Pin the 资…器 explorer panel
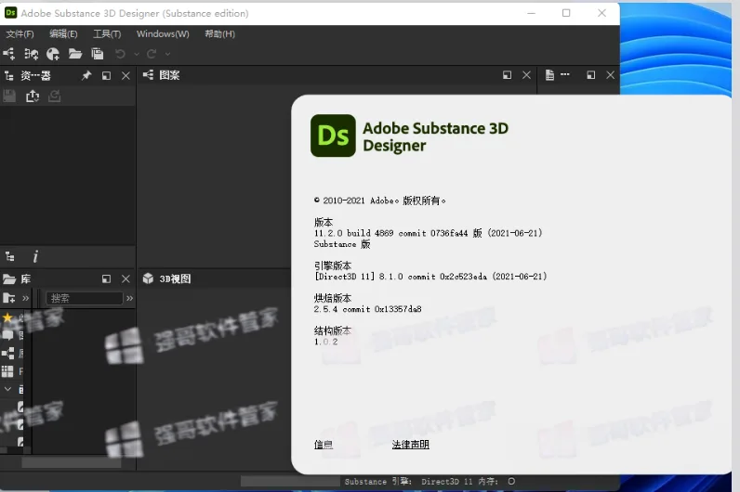This screenshot has height=492, width=740. [86, 75]
